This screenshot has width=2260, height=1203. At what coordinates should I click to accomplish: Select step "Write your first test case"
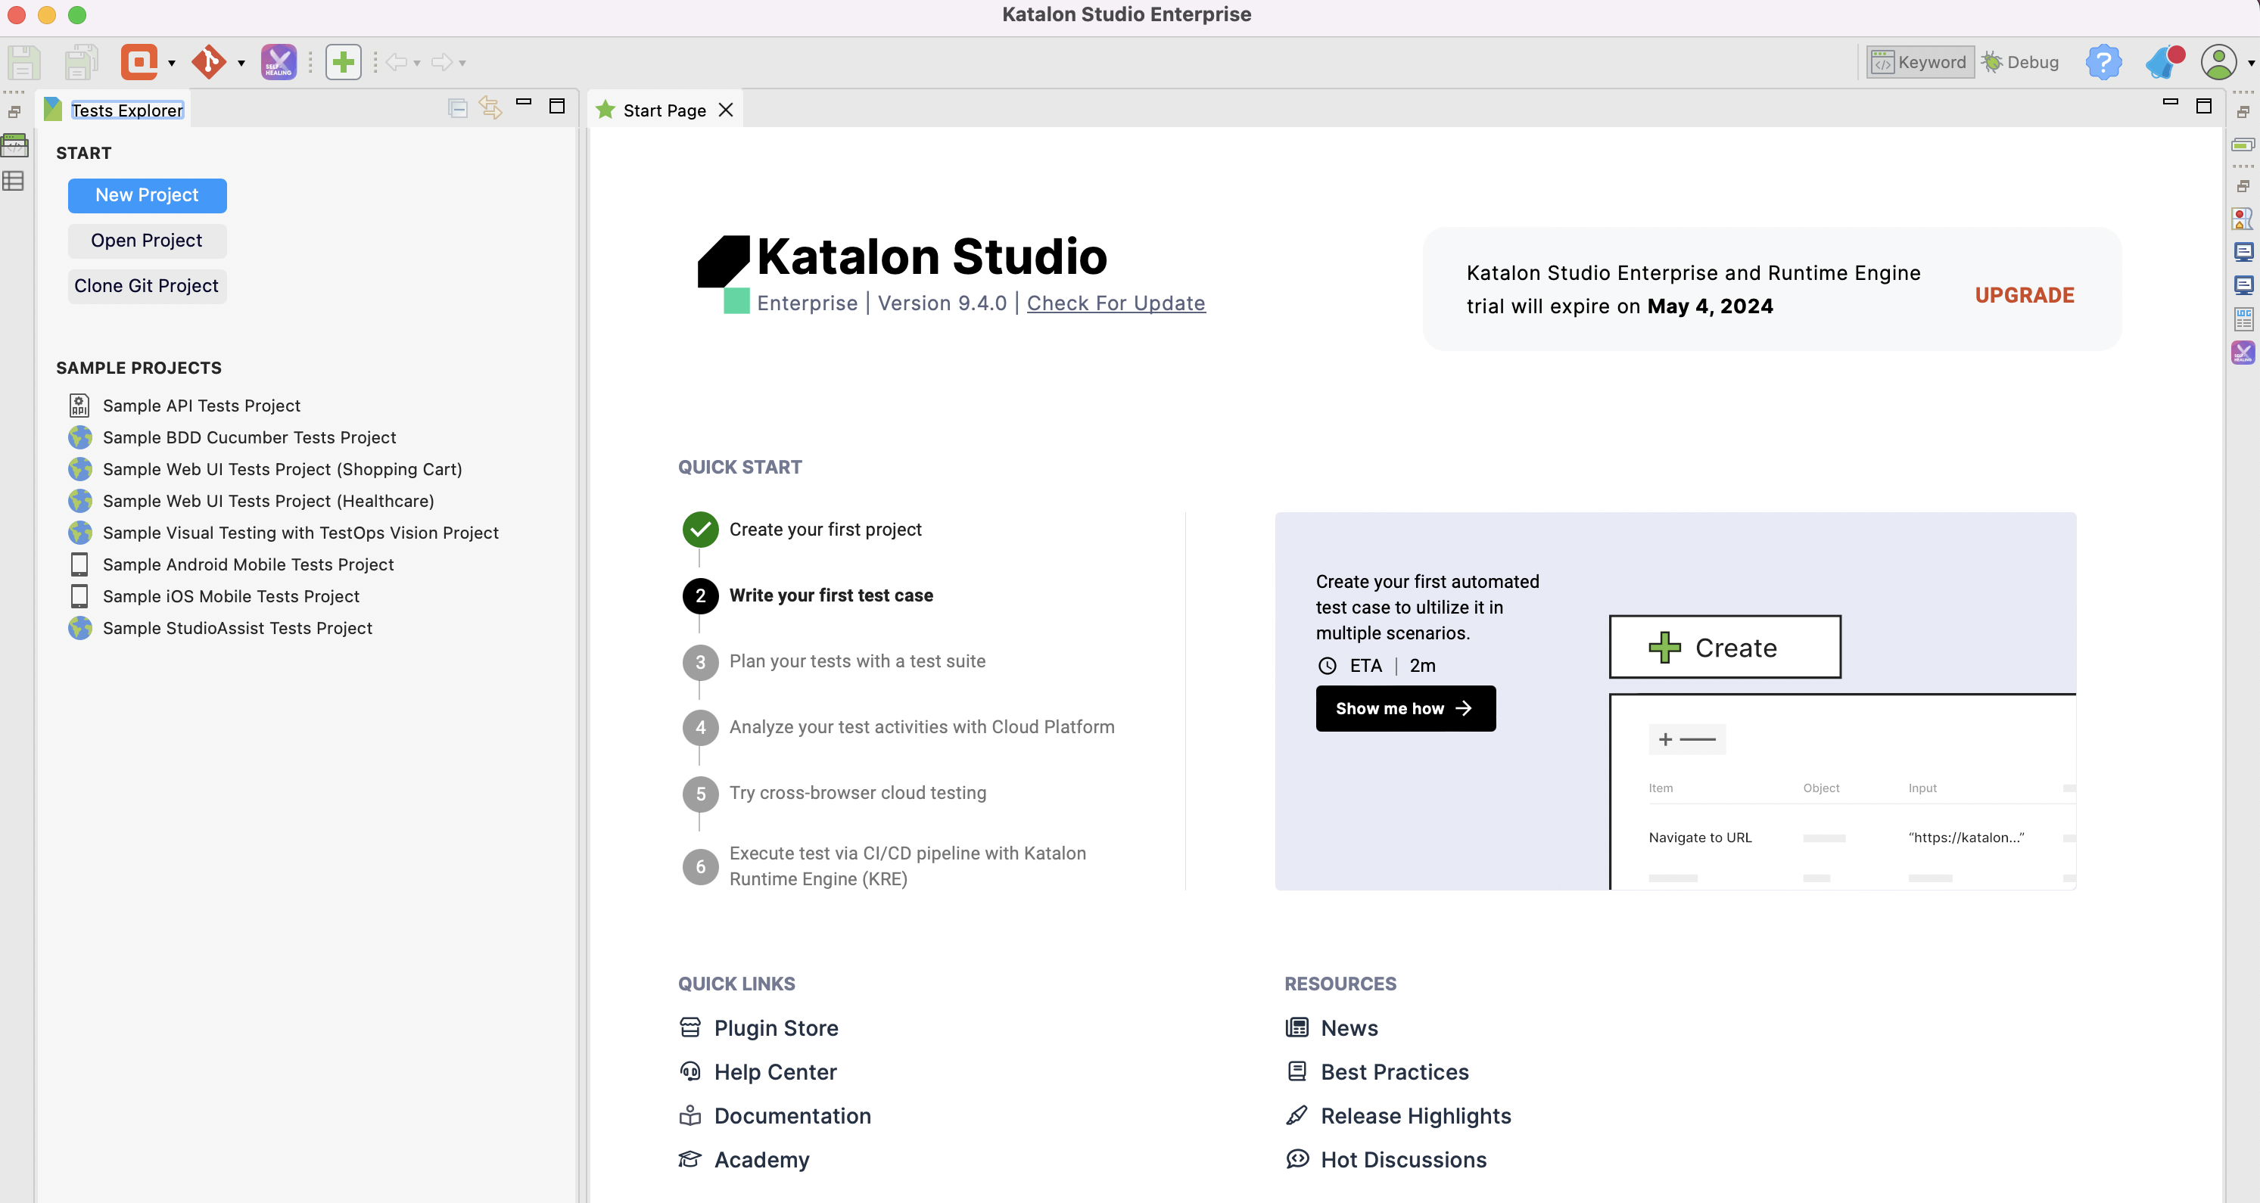[808, 595]
